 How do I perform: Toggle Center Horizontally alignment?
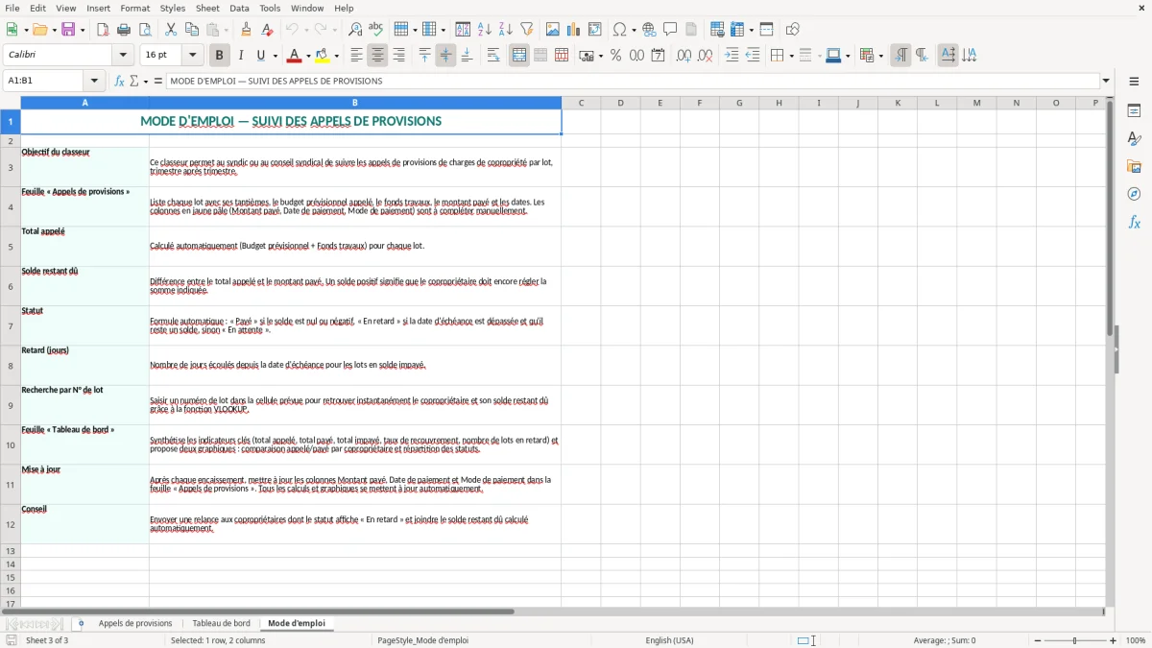click(377, 56)
